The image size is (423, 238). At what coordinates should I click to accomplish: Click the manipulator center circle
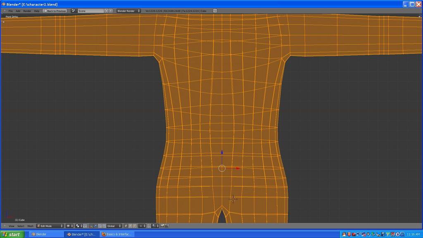(222, 169)
